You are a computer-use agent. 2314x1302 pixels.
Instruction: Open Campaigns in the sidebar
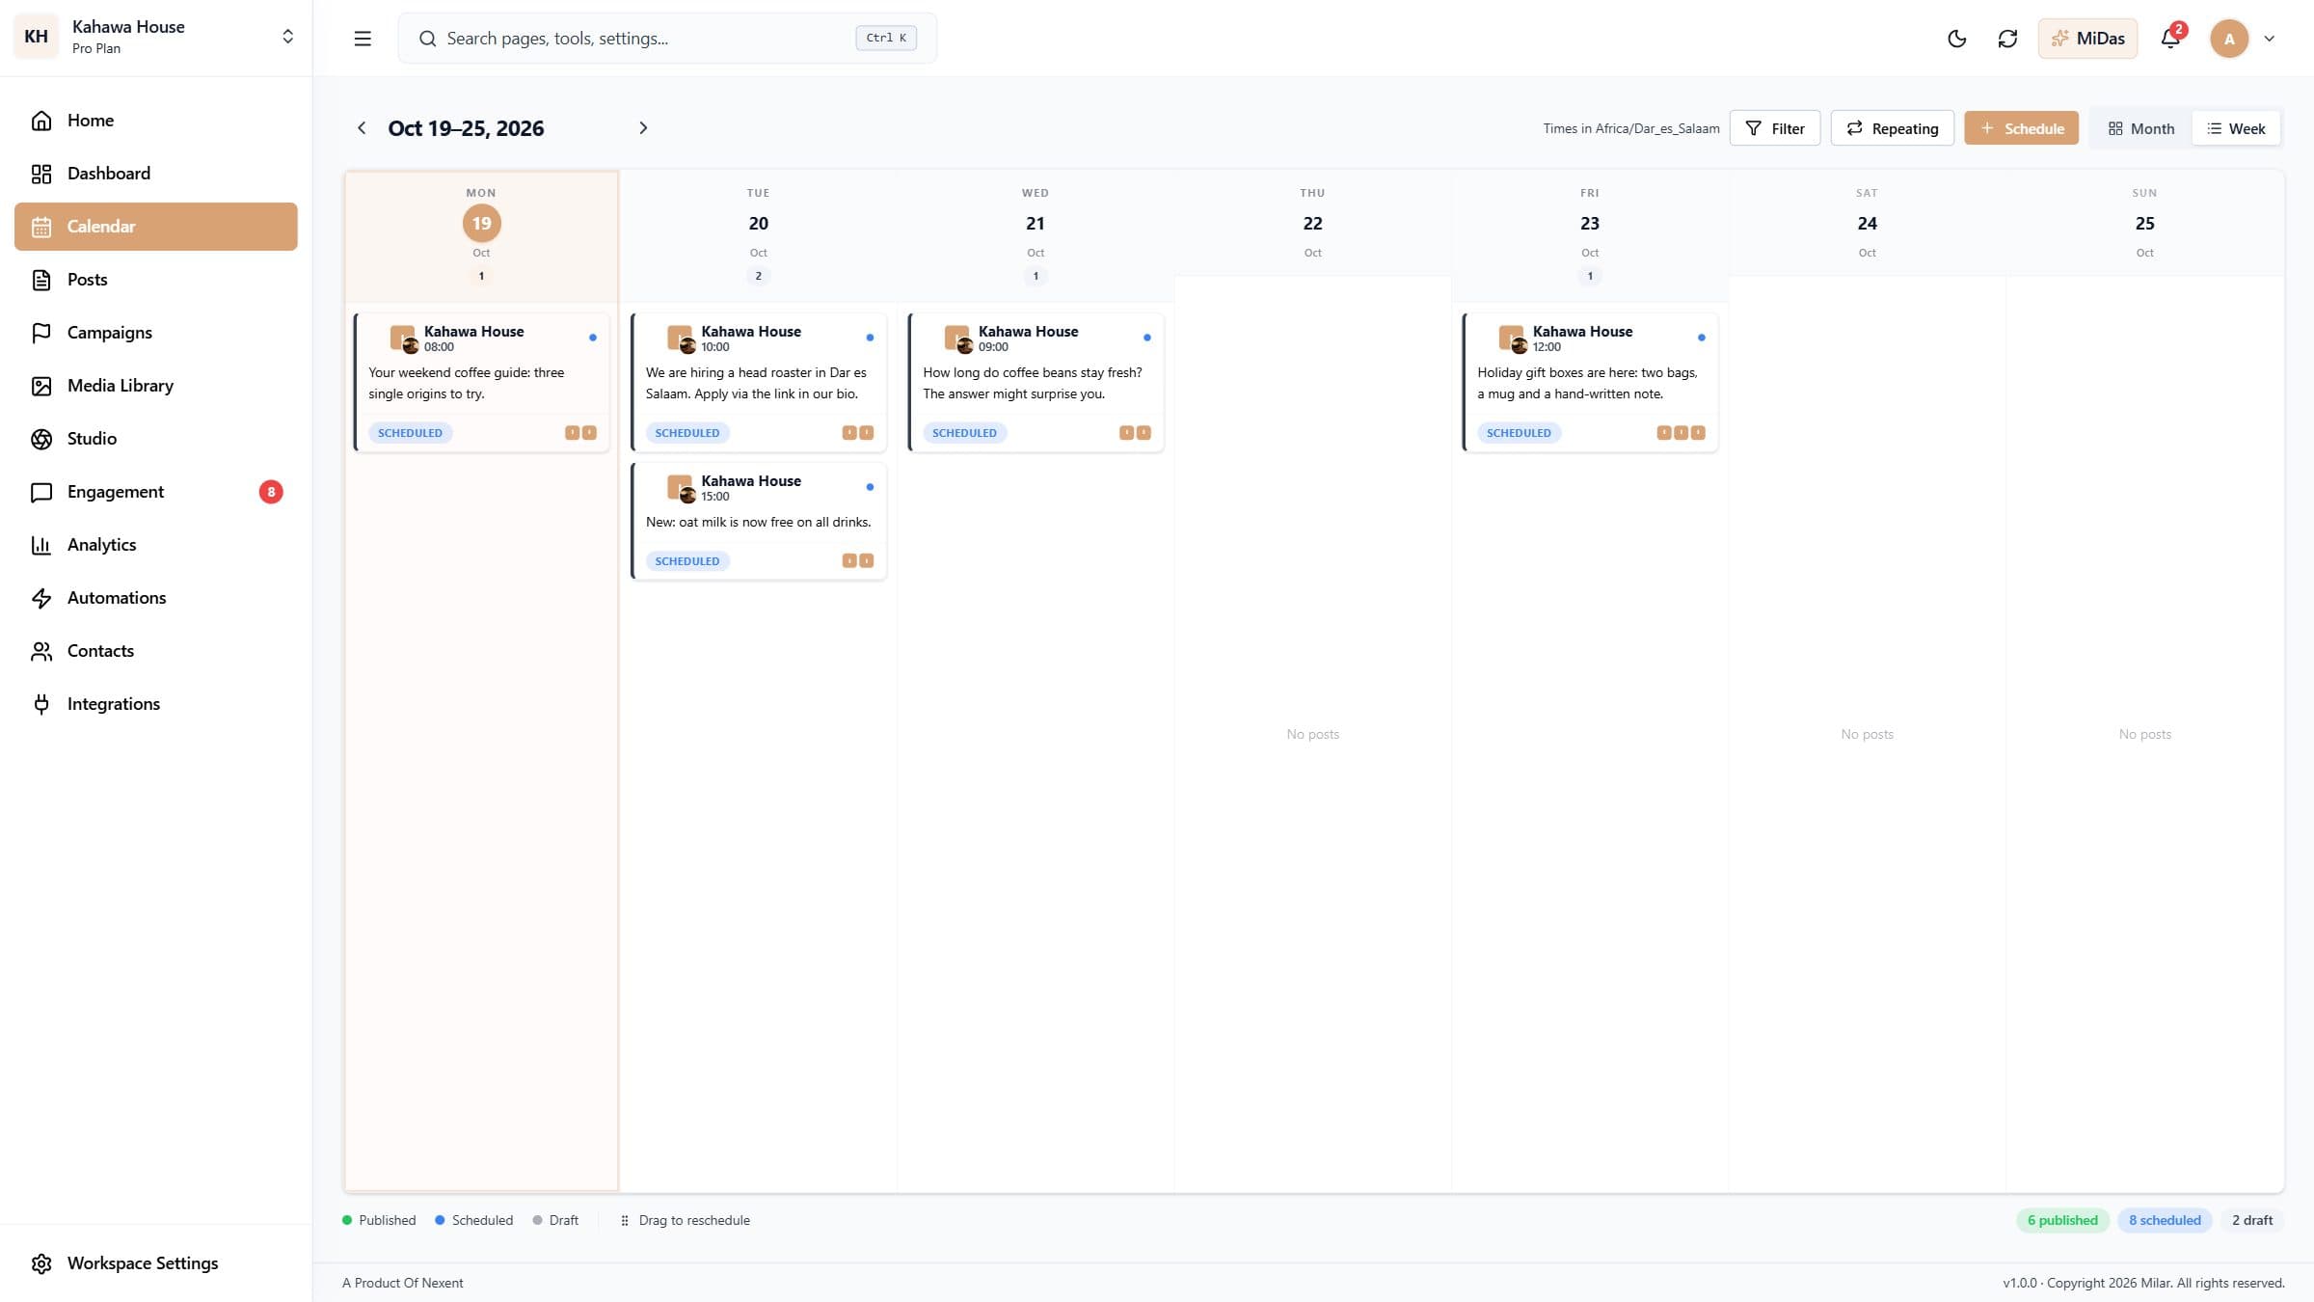[155, 333]
